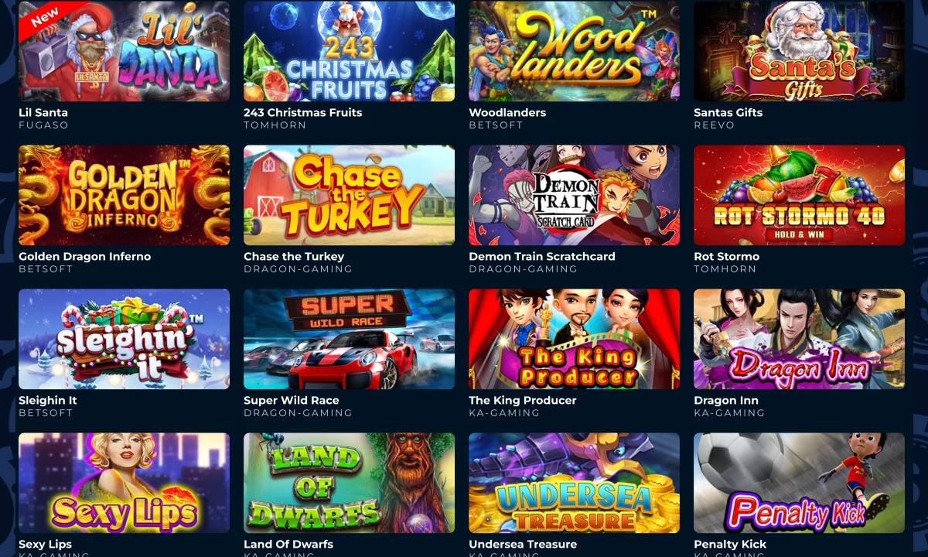Launch the Sexy Lips game tile
This screenshot has width=928, height=557.
[x=124, y=483]
